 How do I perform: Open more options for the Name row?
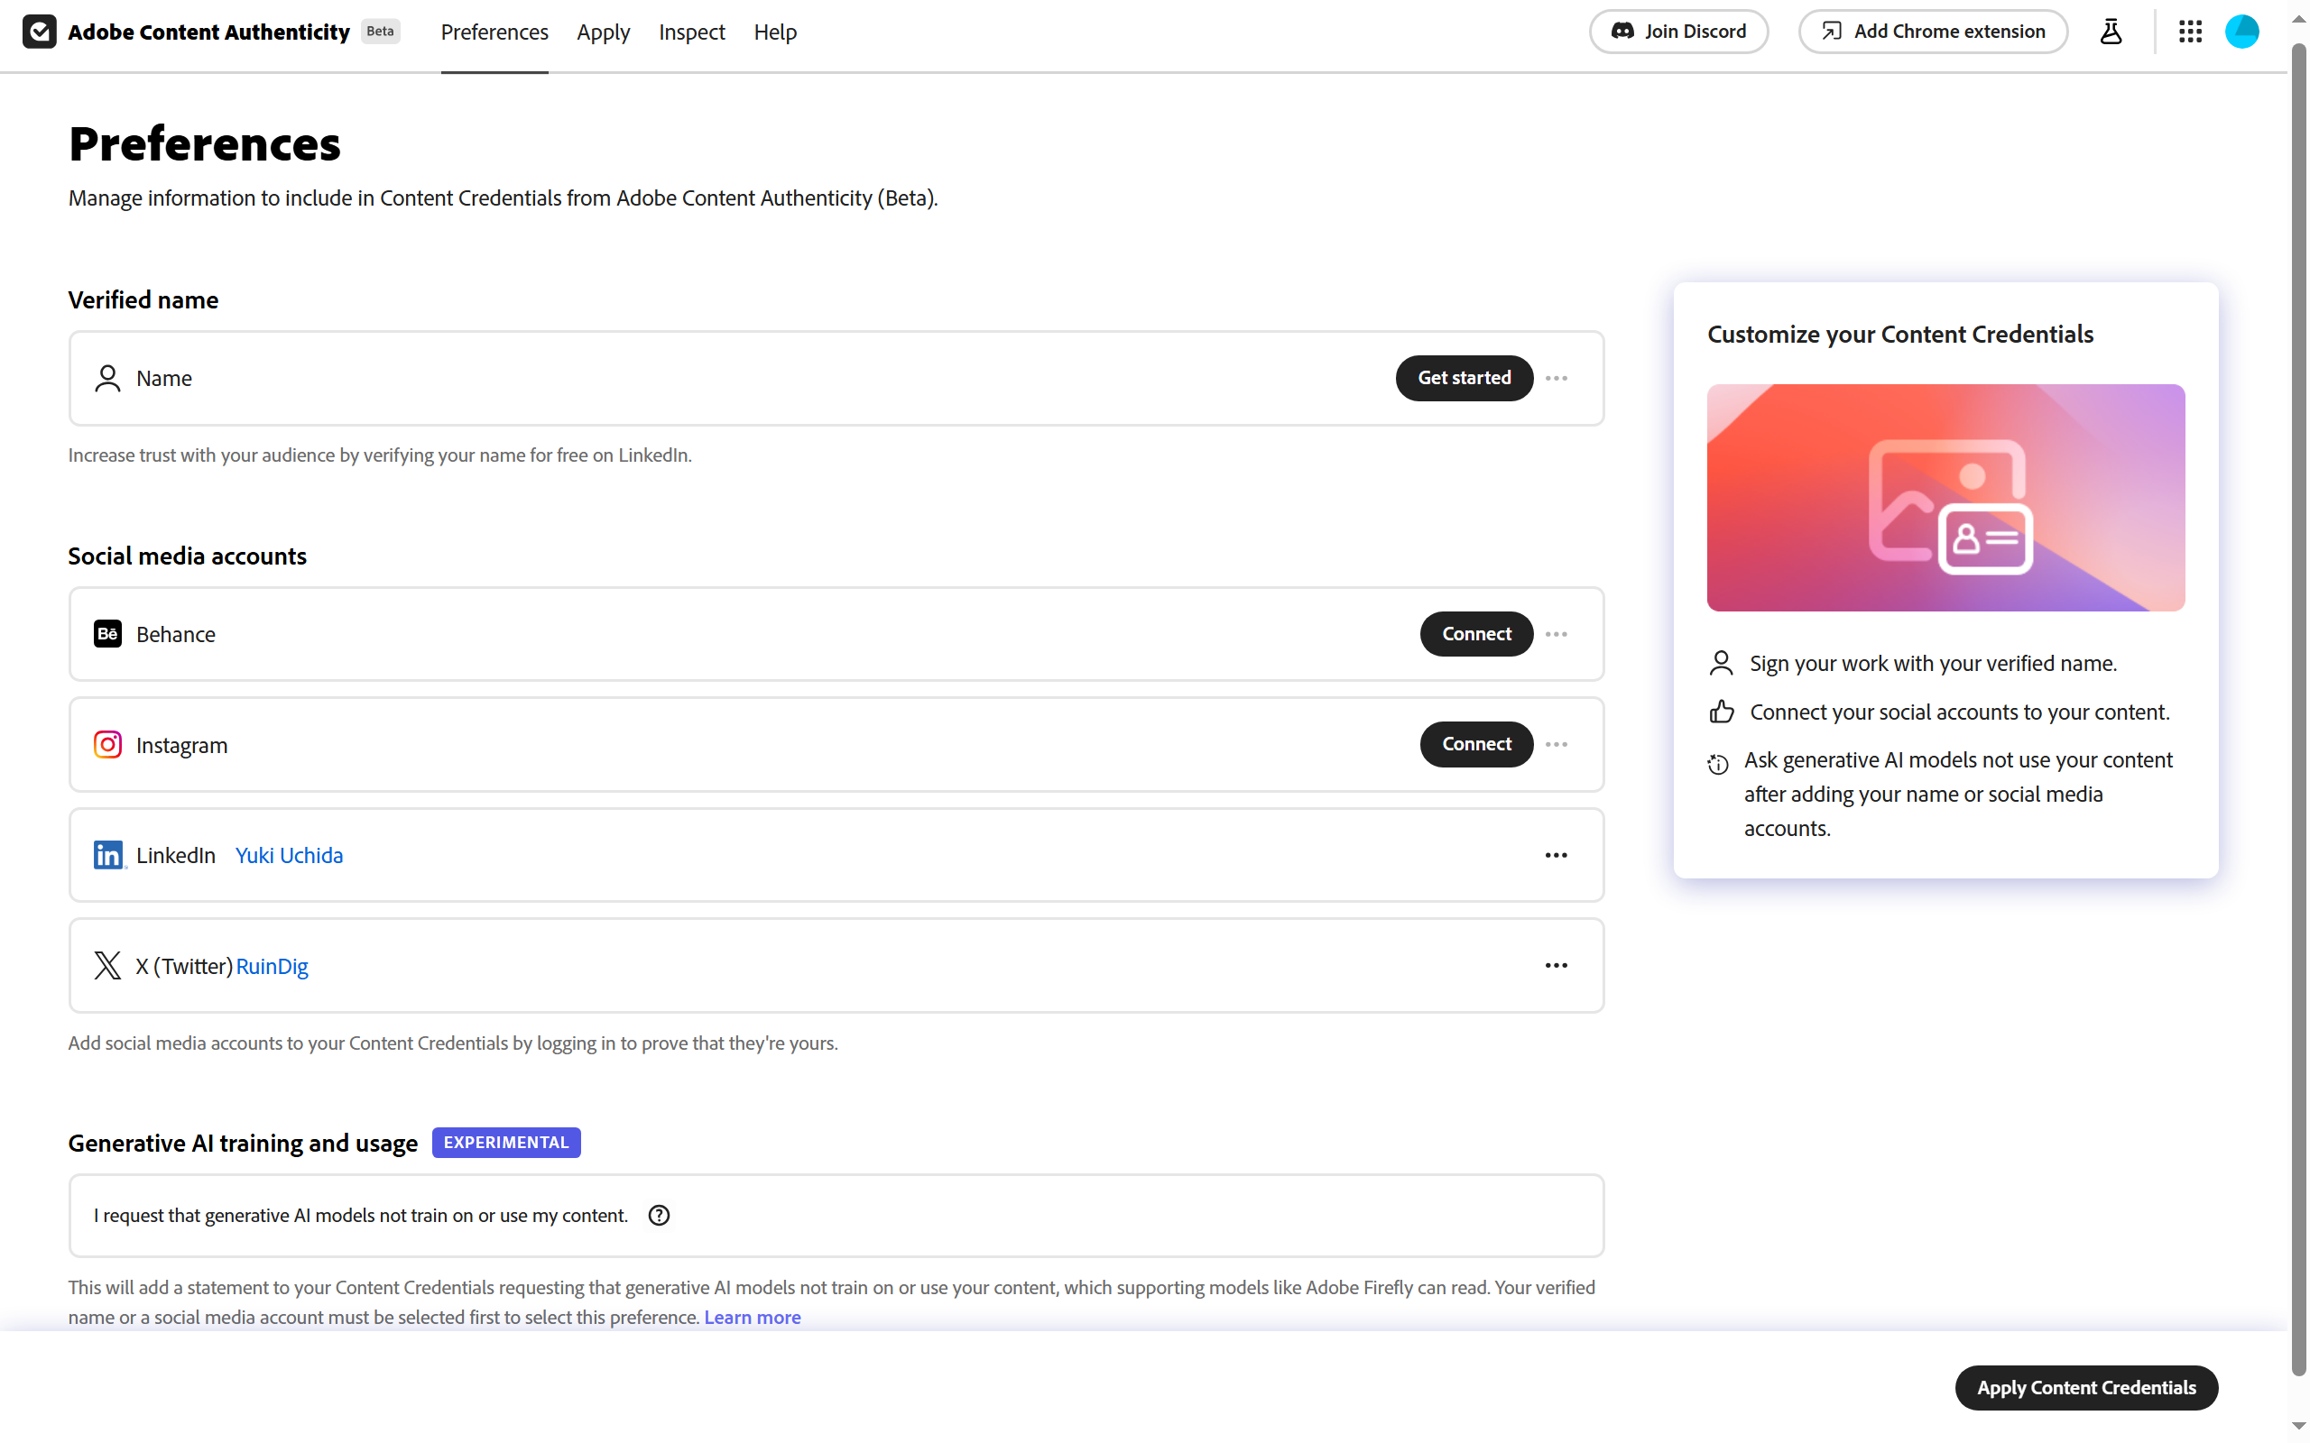1556,378
